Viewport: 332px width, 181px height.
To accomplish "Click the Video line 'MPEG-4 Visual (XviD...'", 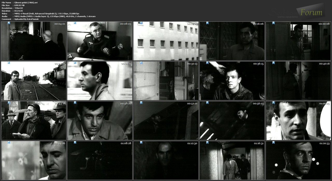I will (x=47, y=14).
